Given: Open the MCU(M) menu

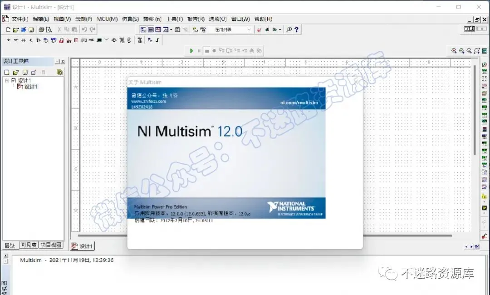Looking at the screenshot, I should [107, 19].
